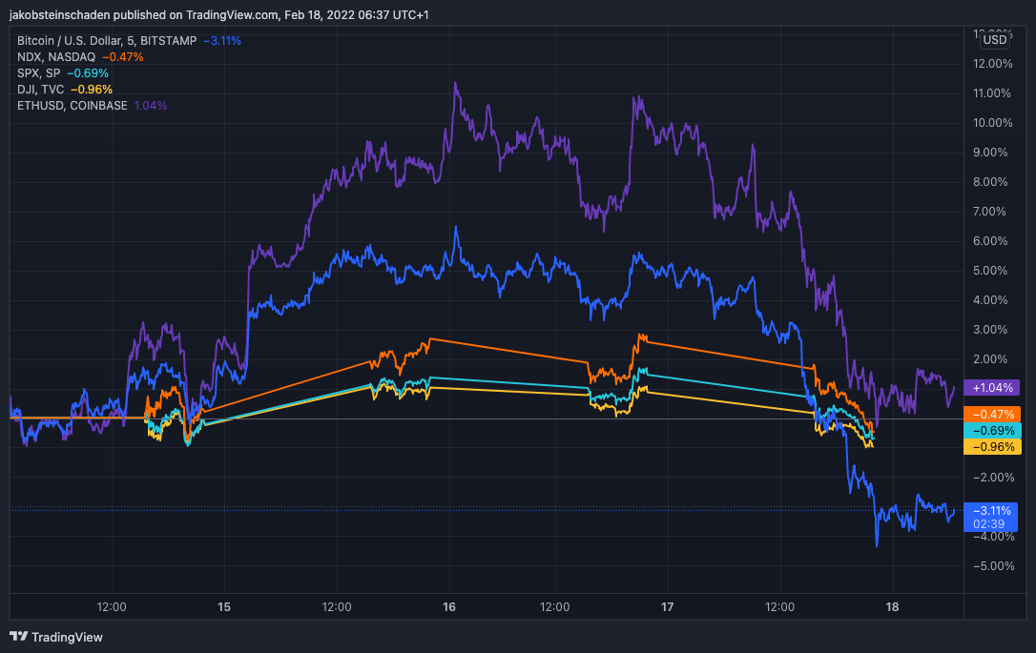The width and height of the screenshot is (1036, 653).
Task: Select the DJI, TVC legend entry
Action: point(40,90)
